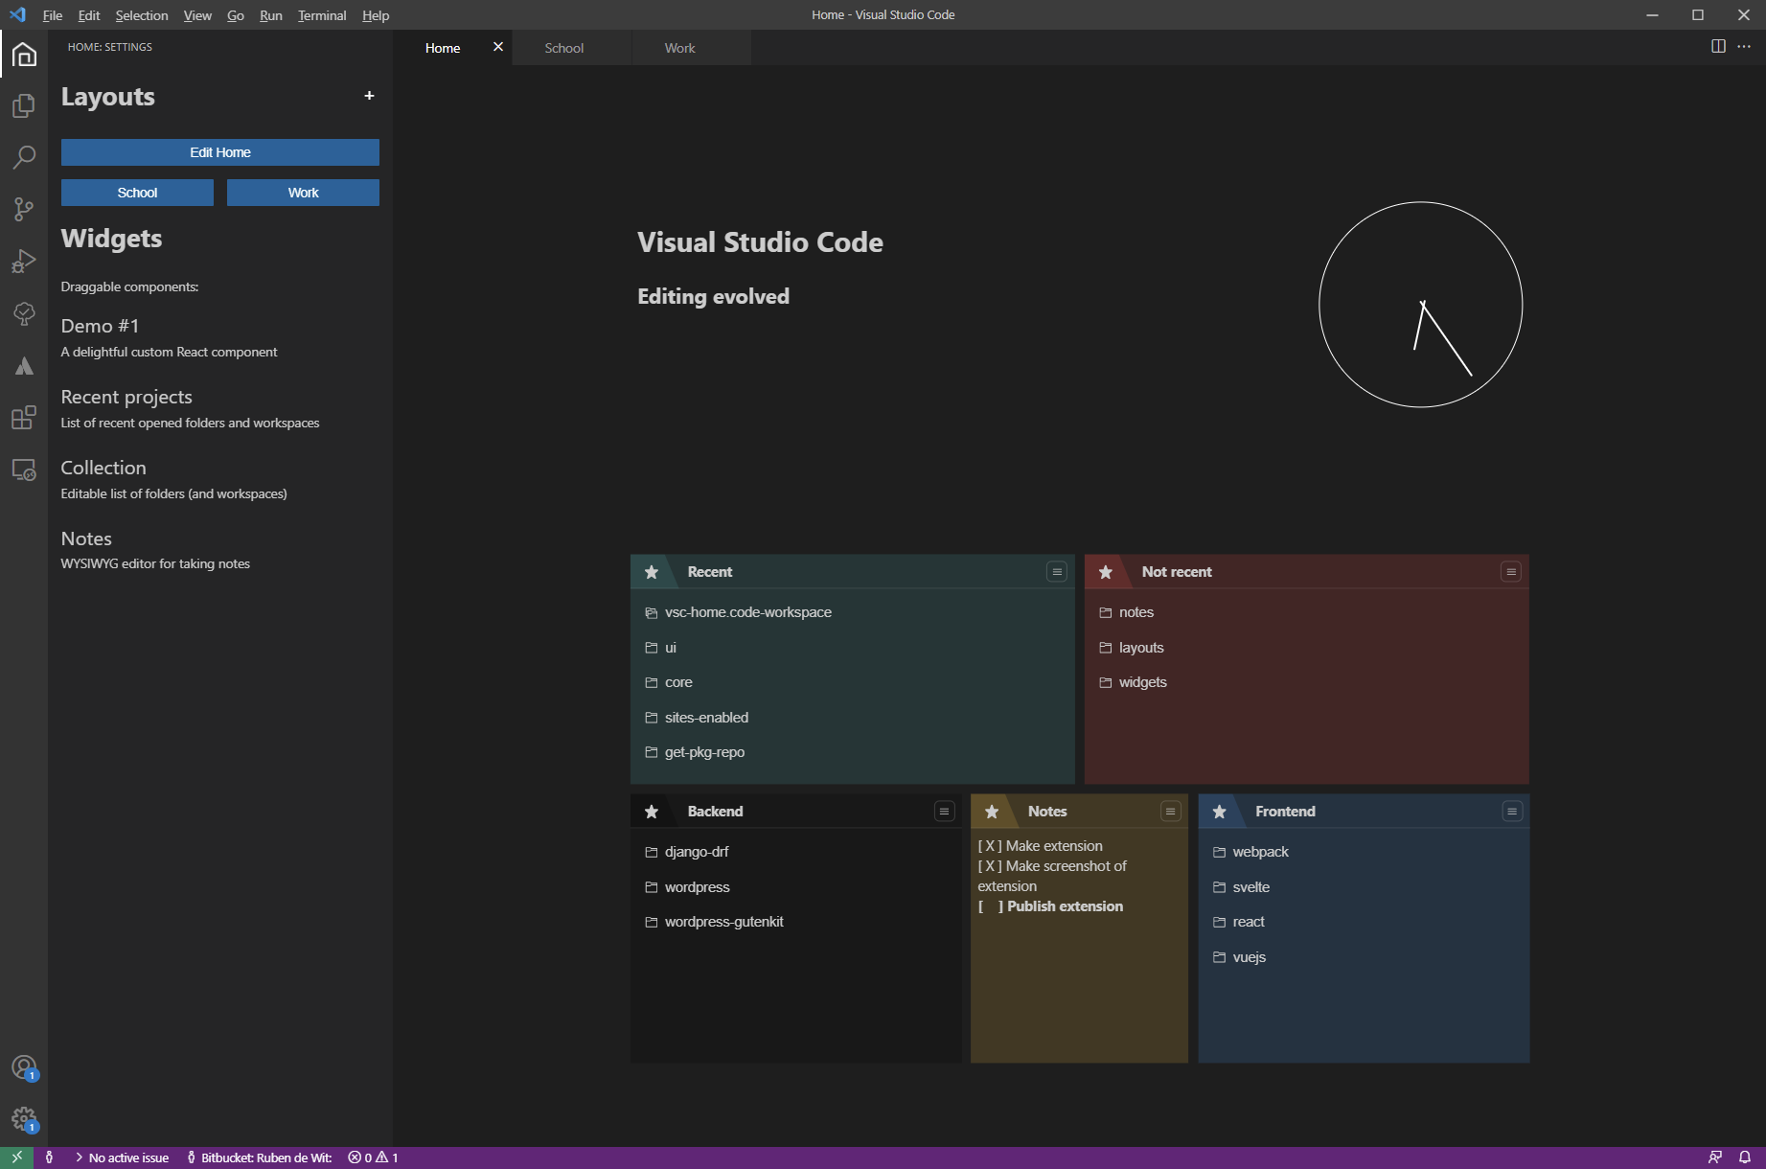Open the Source Control icon
Image resolution: width=1766 pixels, height=1169 pixels.
coord(24,209)
